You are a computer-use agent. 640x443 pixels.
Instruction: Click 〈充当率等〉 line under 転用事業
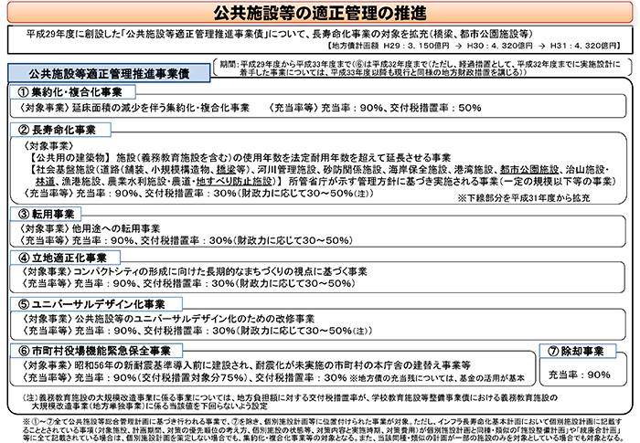point(186,240)
